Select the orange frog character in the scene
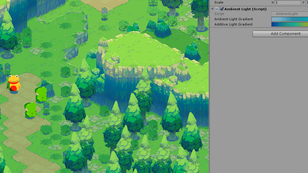The width and height of the screenshot is (308, 173). point(14,84)
